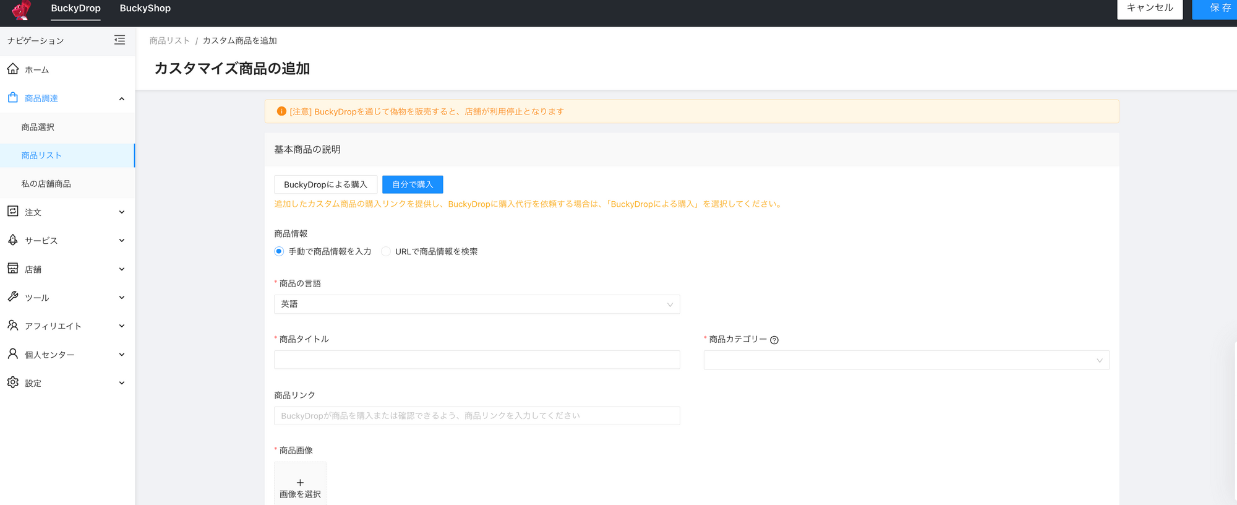Expand the 個人センター menu chevron
This screenshot has height=505, width=1237.
coord(122,355)
